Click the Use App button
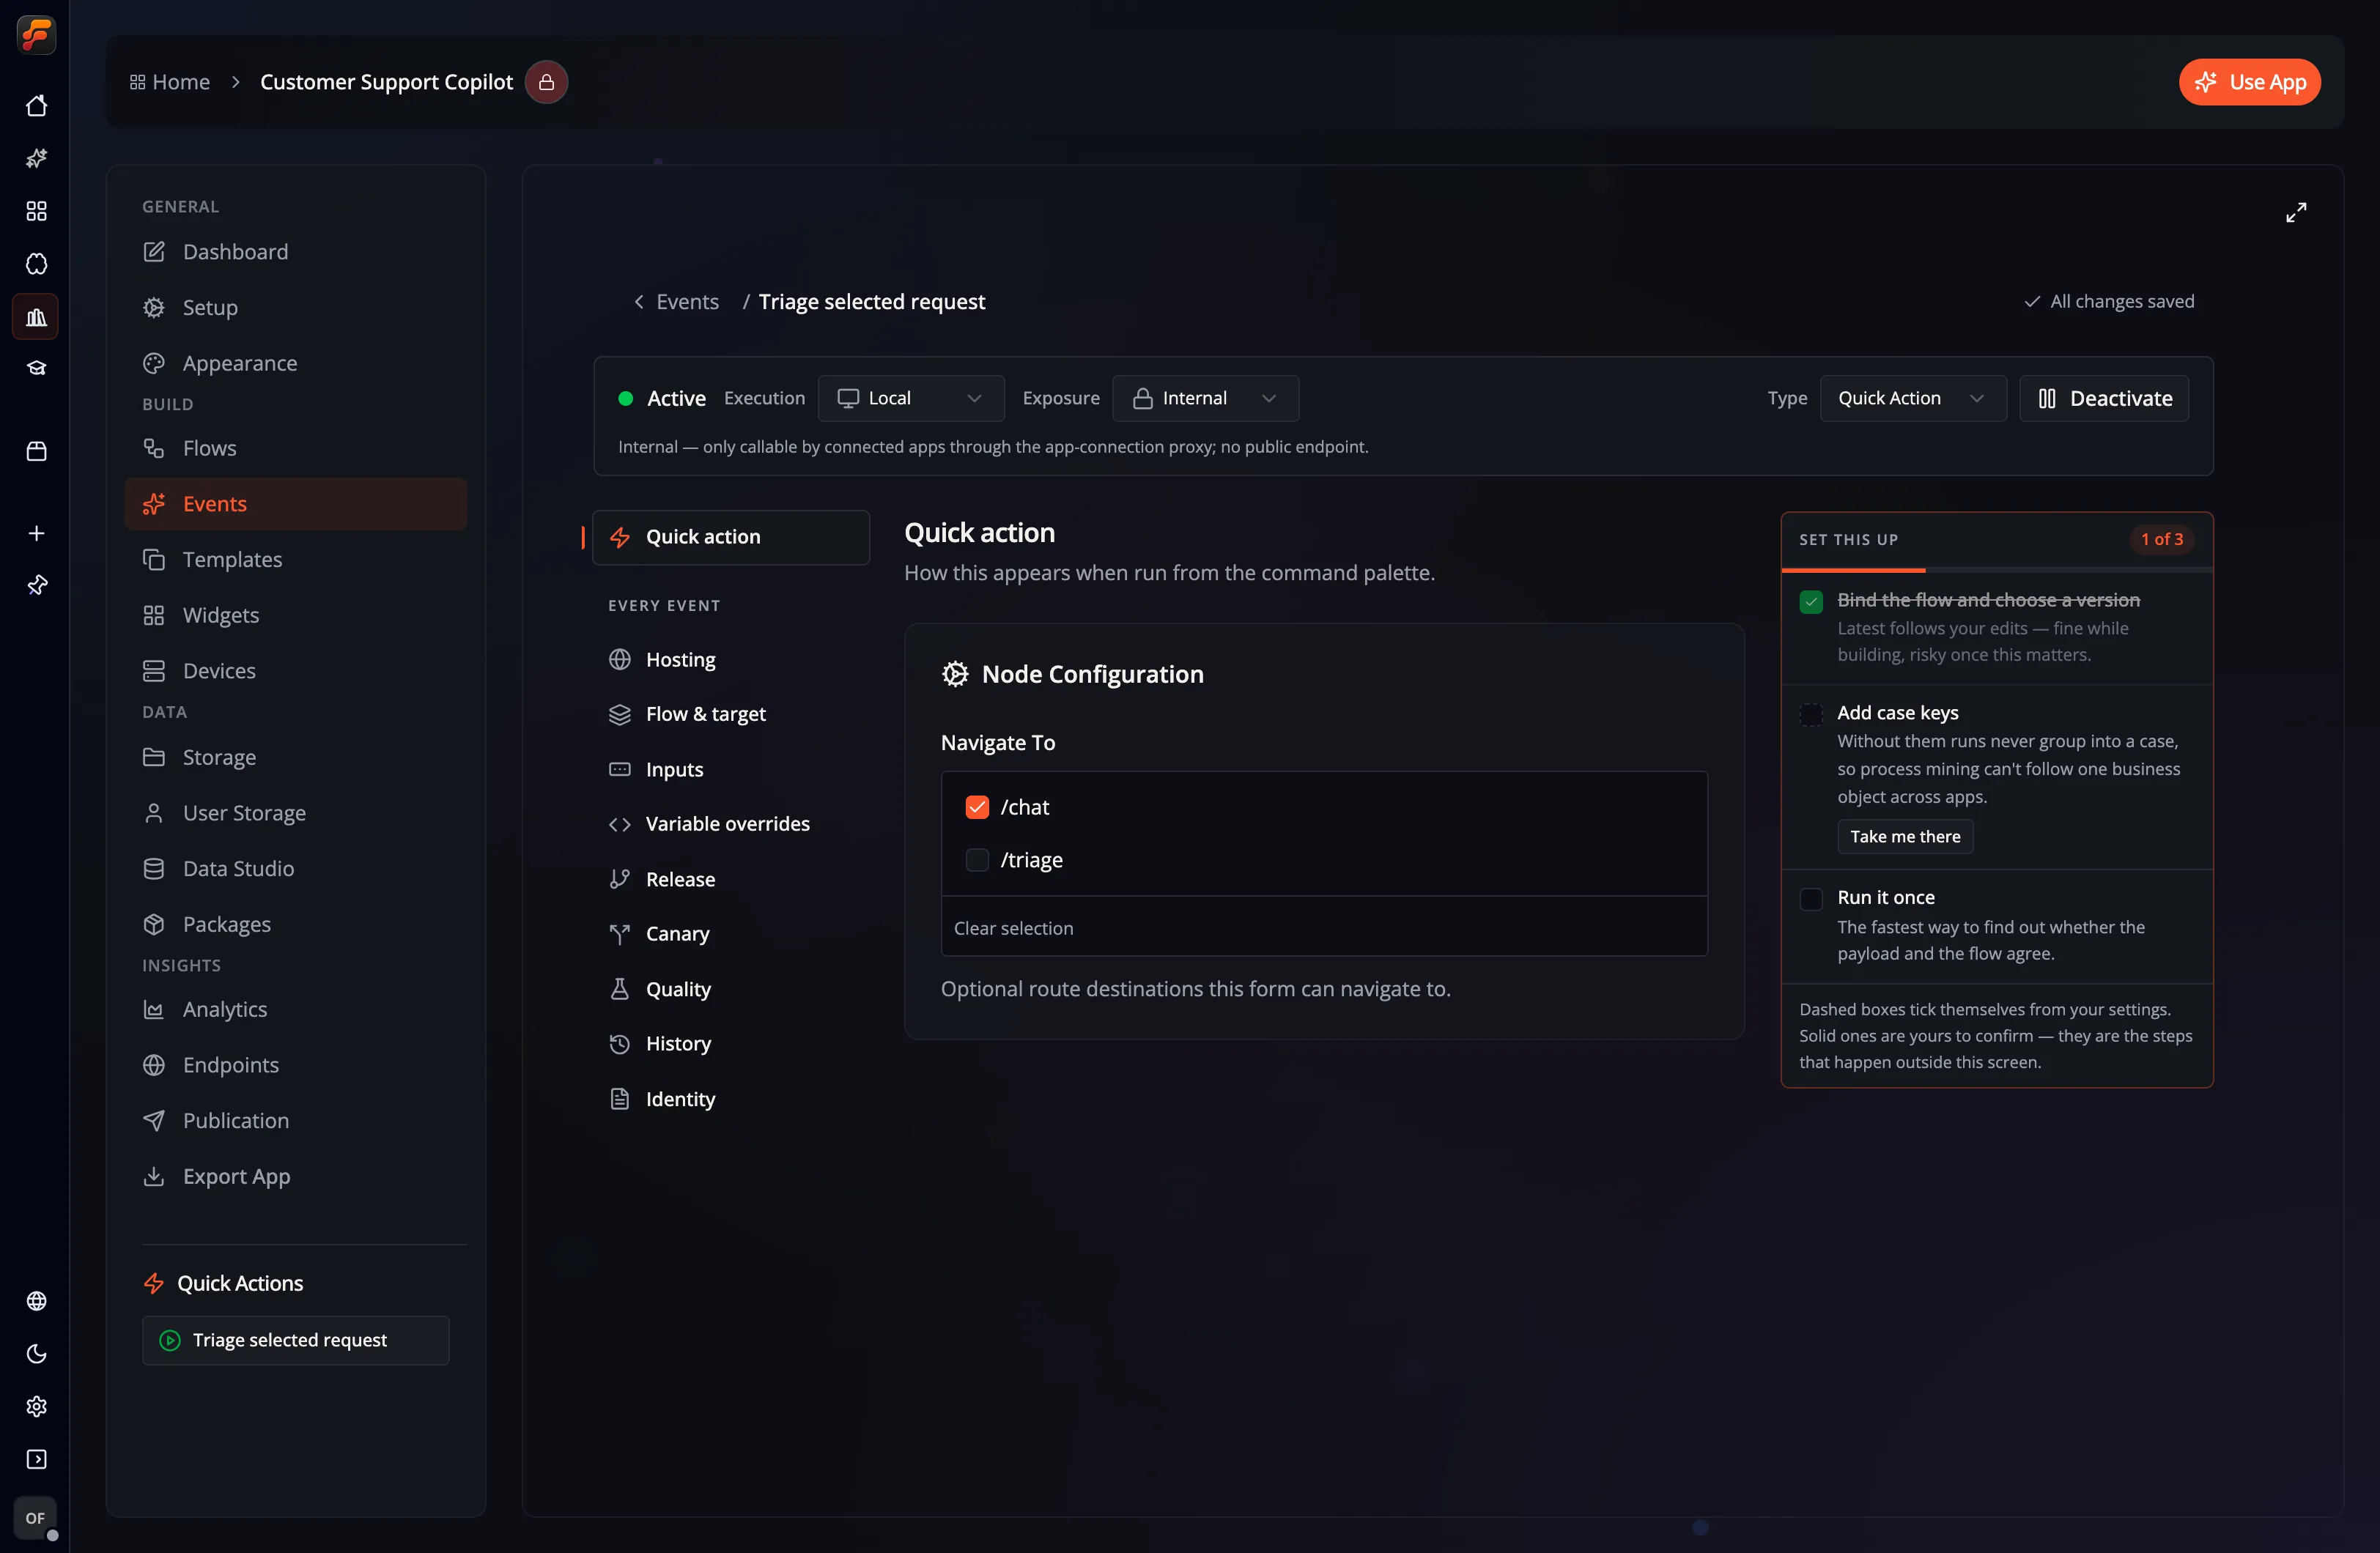This screenshot has height=1553, width=2380. coord(2249,82)
